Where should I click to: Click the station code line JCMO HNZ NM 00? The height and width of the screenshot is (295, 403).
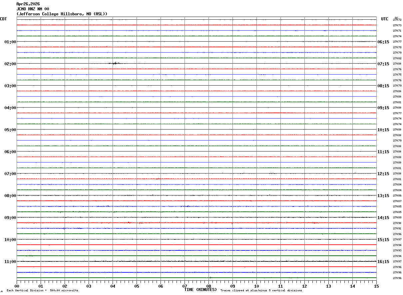(x=33, y=9)
